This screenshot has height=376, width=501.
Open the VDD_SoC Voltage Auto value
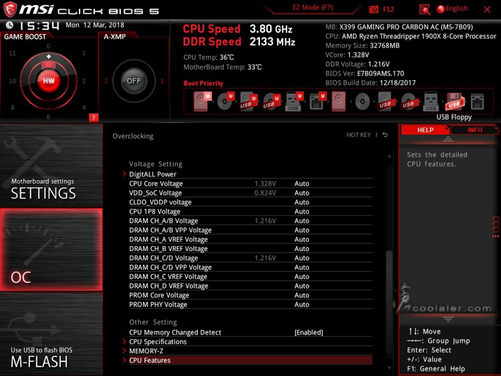click(302, 193)
